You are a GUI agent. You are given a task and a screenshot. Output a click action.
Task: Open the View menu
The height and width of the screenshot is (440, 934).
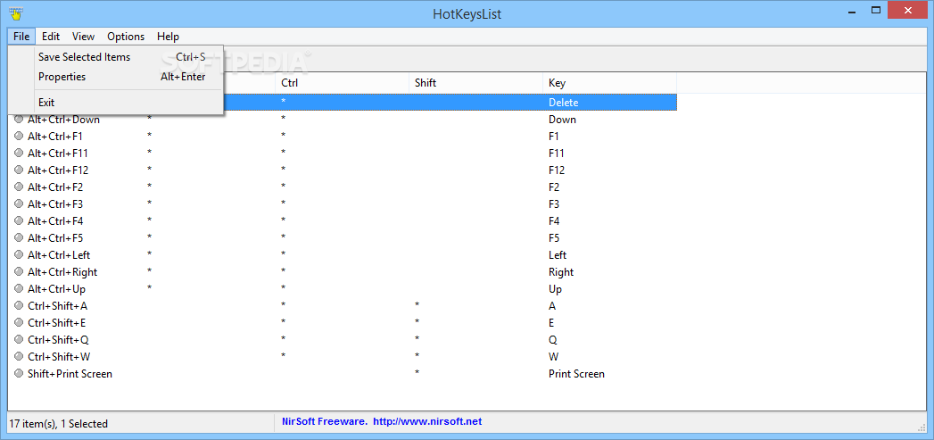(83, 37)
